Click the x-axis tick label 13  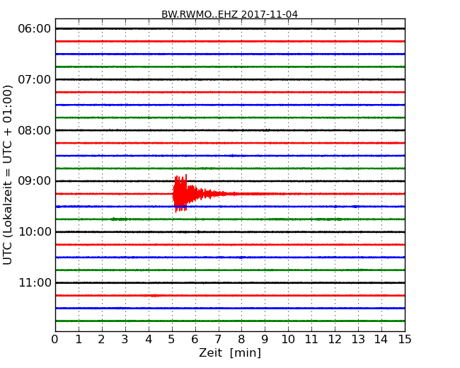(358, 339)
